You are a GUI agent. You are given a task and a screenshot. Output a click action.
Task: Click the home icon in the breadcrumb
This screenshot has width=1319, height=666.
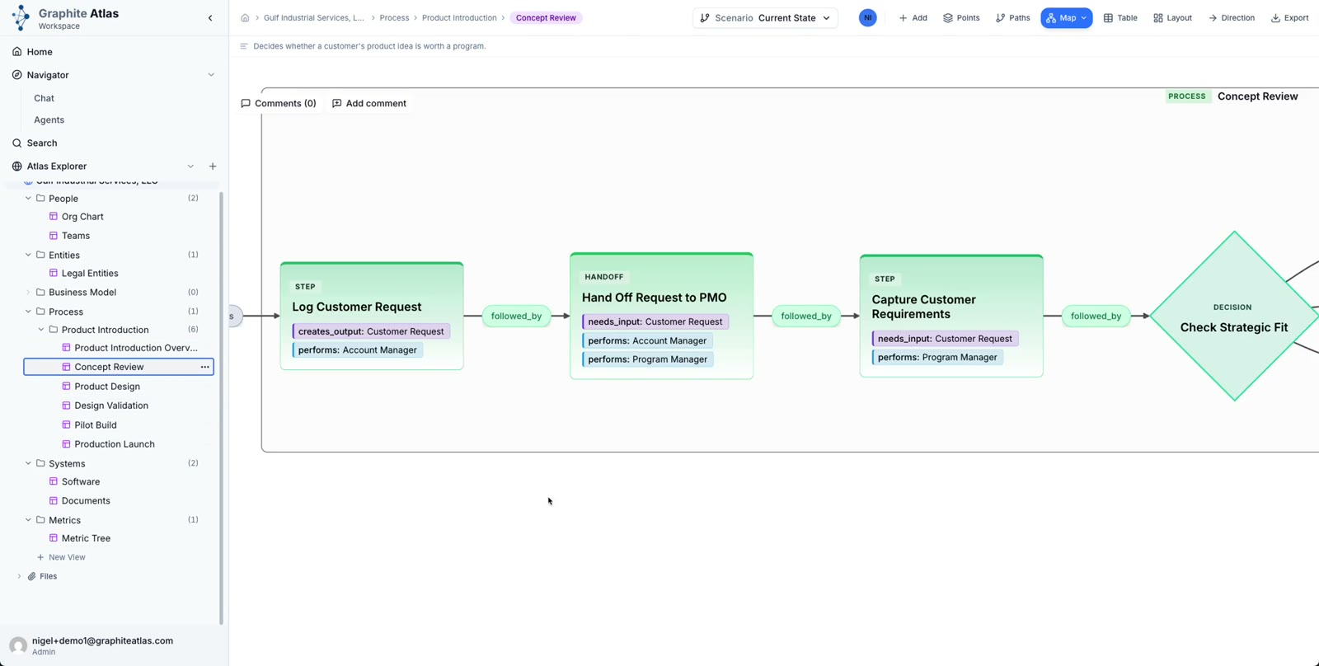tap(245, 18)
